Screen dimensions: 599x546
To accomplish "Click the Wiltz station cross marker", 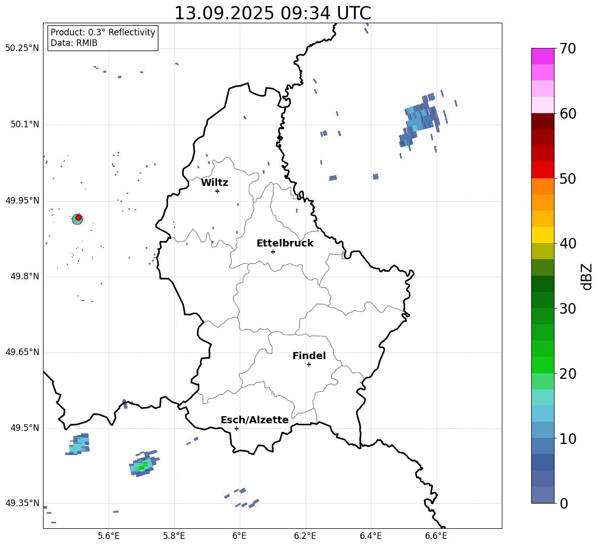I will coord(217,191).
